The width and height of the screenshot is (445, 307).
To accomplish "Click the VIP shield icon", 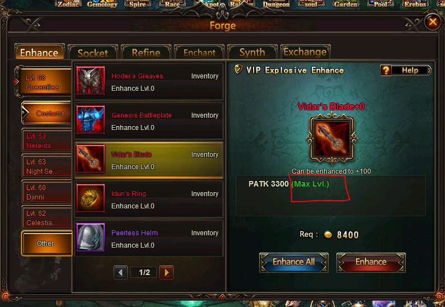I will point(238,69).
